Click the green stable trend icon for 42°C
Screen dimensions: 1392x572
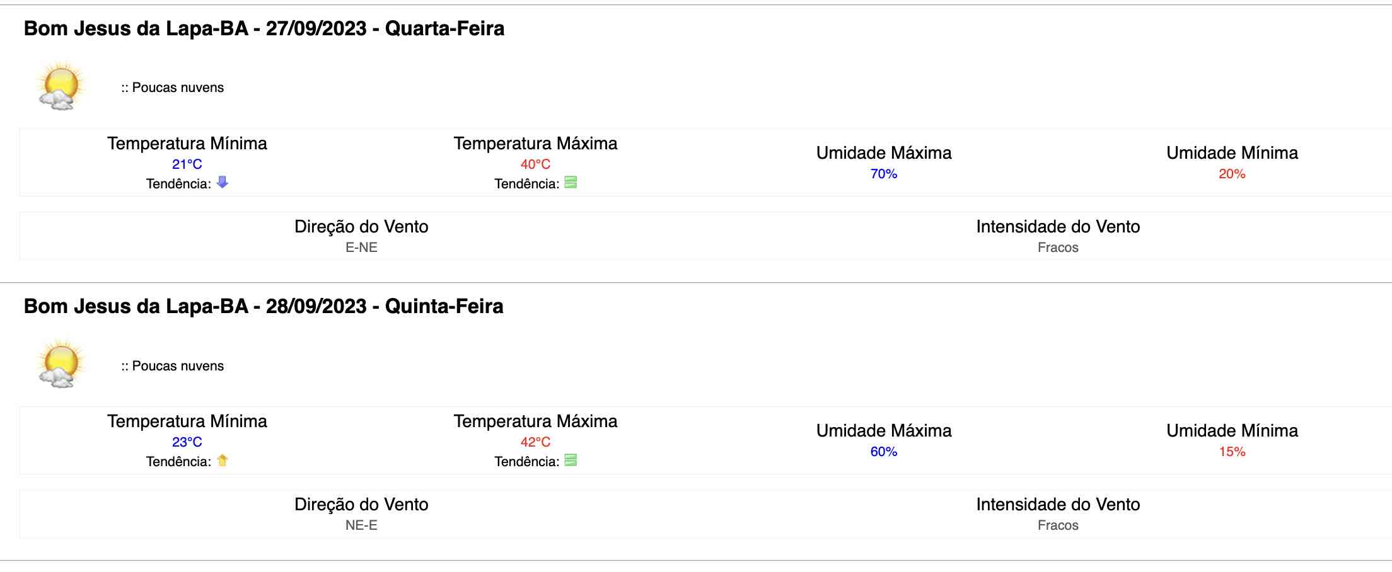tap(571, 460)
